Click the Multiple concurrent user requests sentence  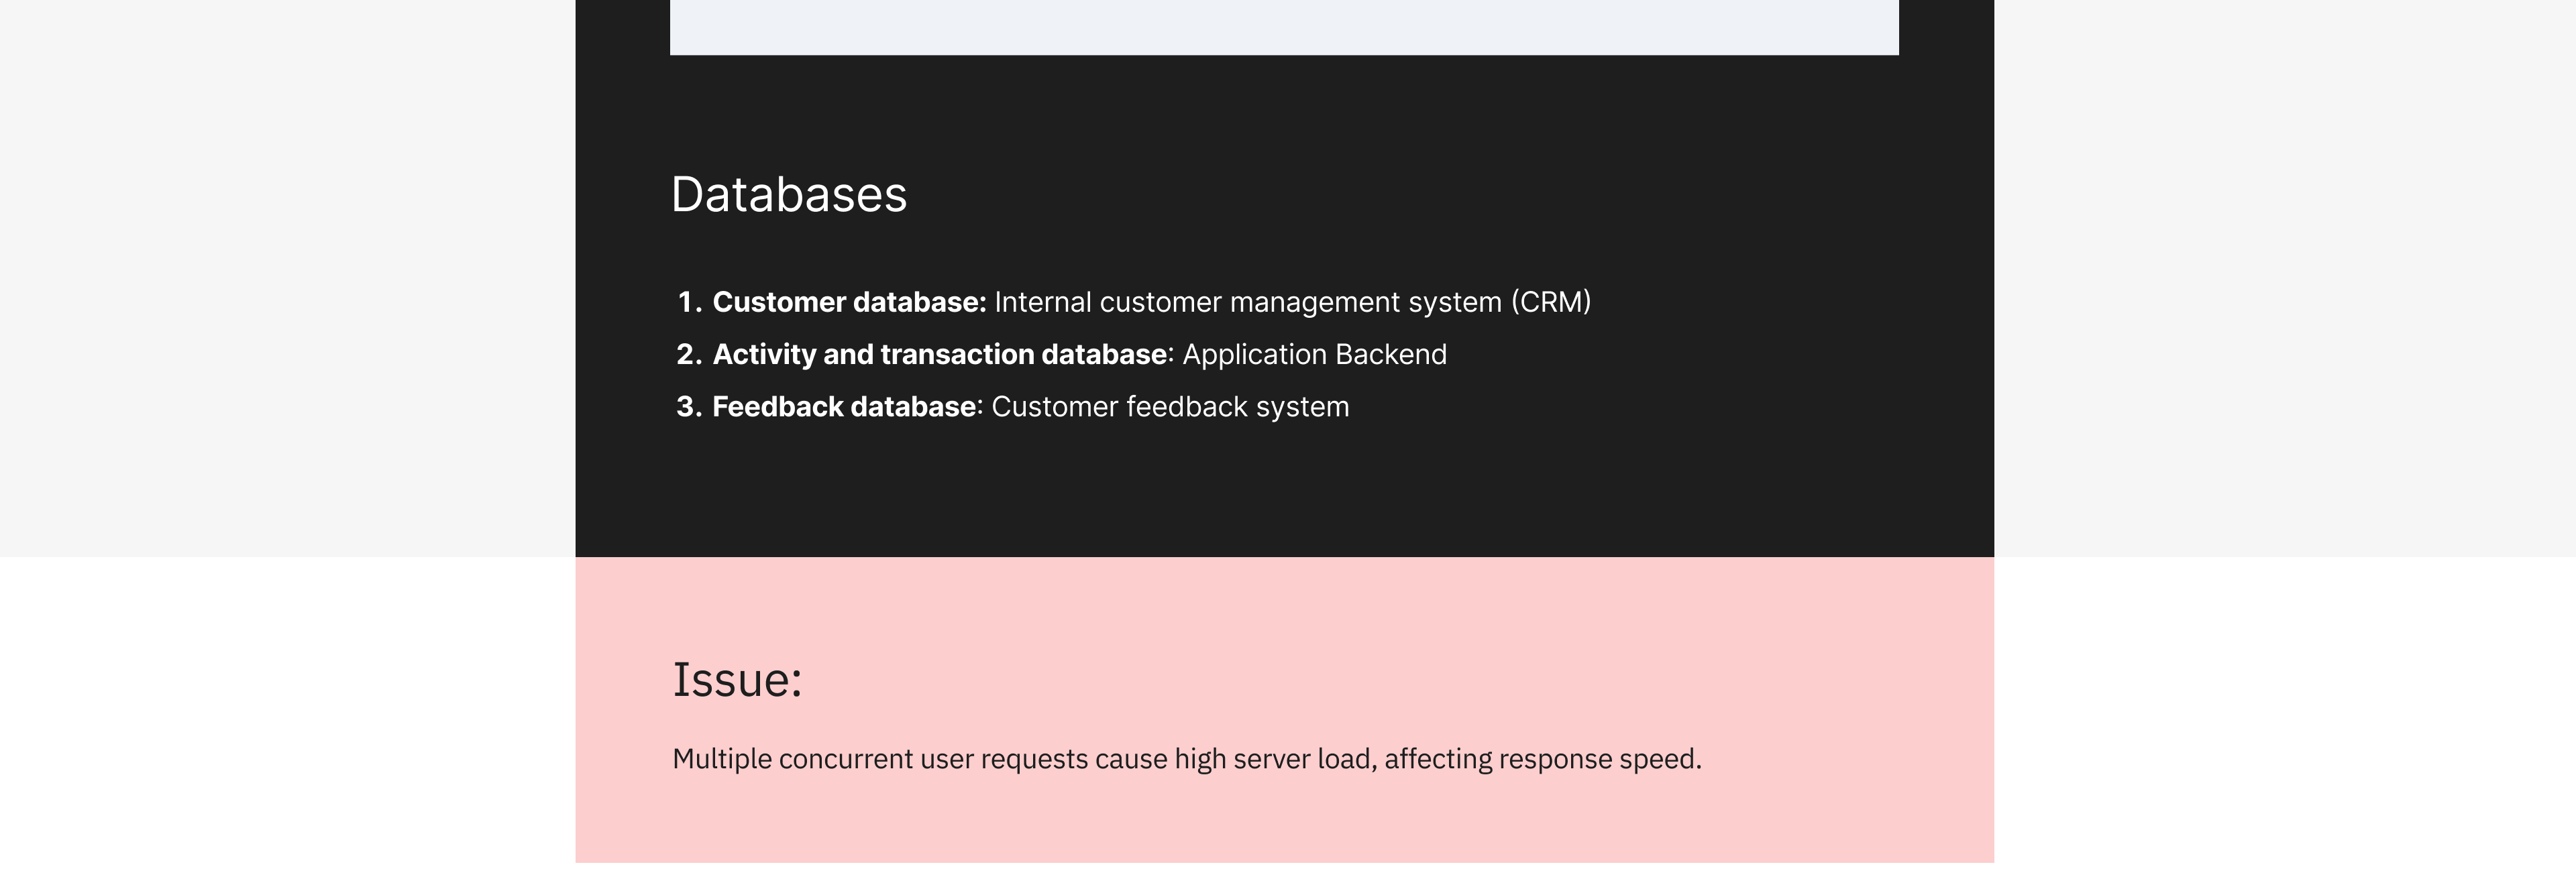pos(1187,759)
